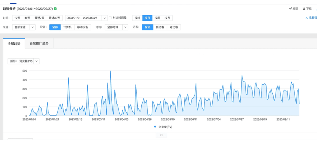
Task: Click the green help icon beside 趋势分析
Action: pos(55,9)
